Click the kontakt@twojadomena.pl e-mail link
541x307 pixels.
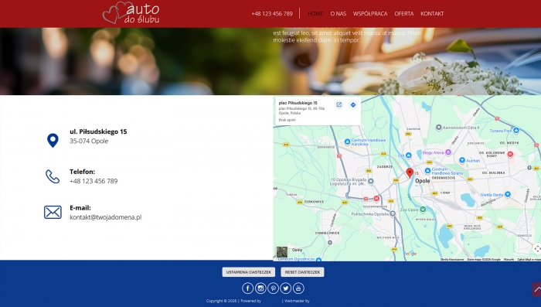[106, 217]
